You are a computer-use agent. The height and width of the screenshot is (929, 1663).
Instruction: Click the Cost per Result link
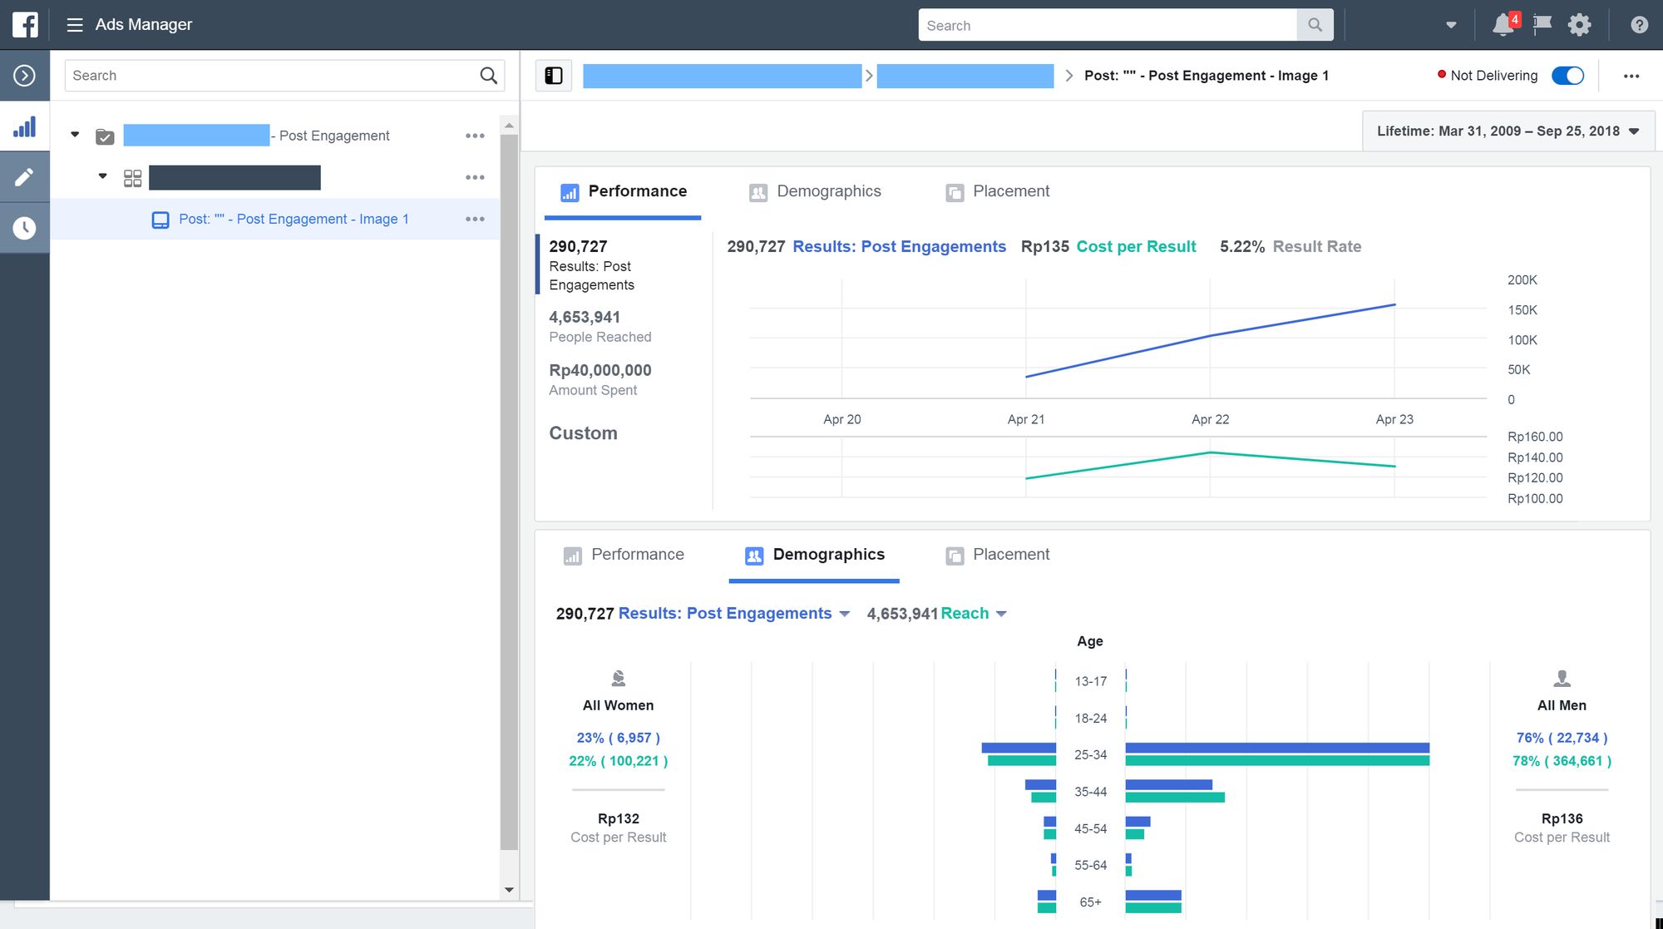click(x=1136, y=247)
